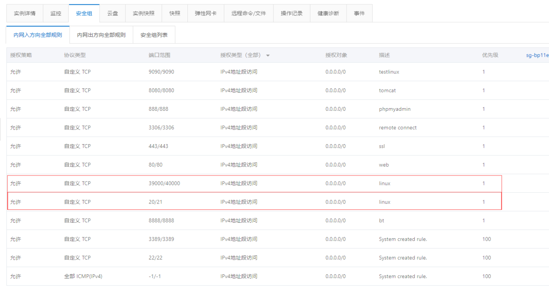
Task: Select port range 20/21 cell
Action: click(156, 202)
